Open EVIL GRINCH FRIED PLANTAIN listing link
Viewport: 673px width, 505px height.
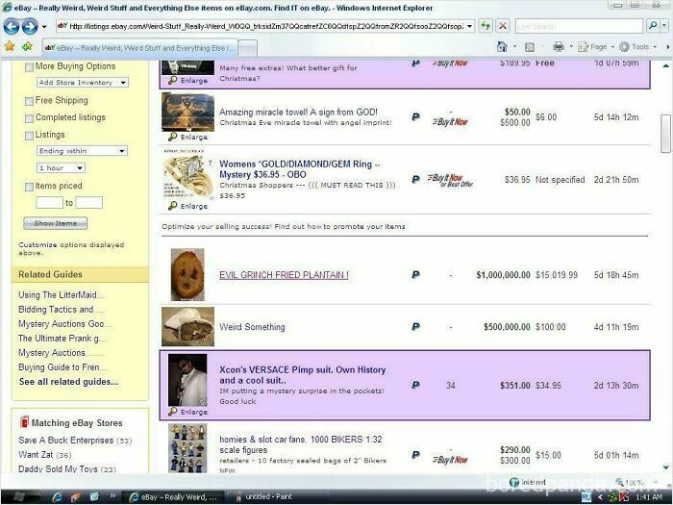(x=284, y=275)
